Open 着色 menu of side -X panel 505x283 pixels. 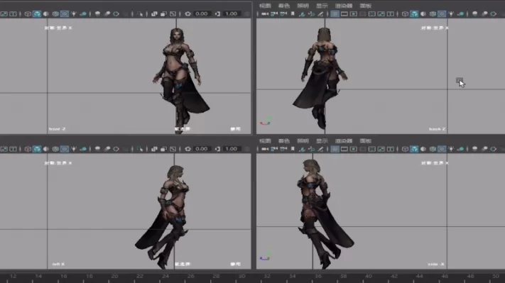[283, 141]
